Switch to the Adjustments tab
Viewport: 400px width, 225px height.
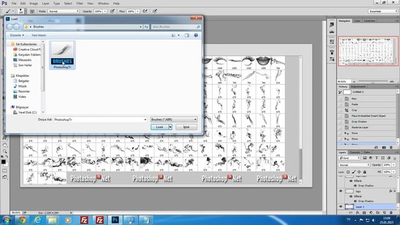pyautogui.click(x=358, y=86)
